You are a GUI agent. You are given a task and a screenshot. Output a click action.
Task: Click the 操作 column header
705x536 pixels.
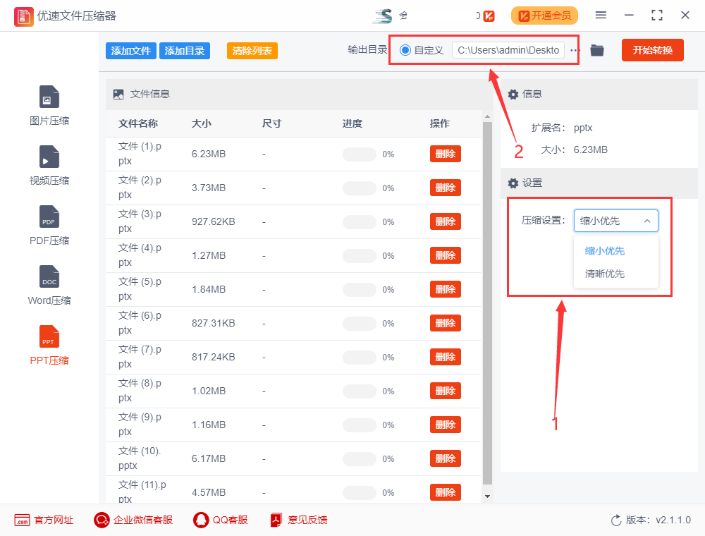pyautogui.click(x=439, y=123)
